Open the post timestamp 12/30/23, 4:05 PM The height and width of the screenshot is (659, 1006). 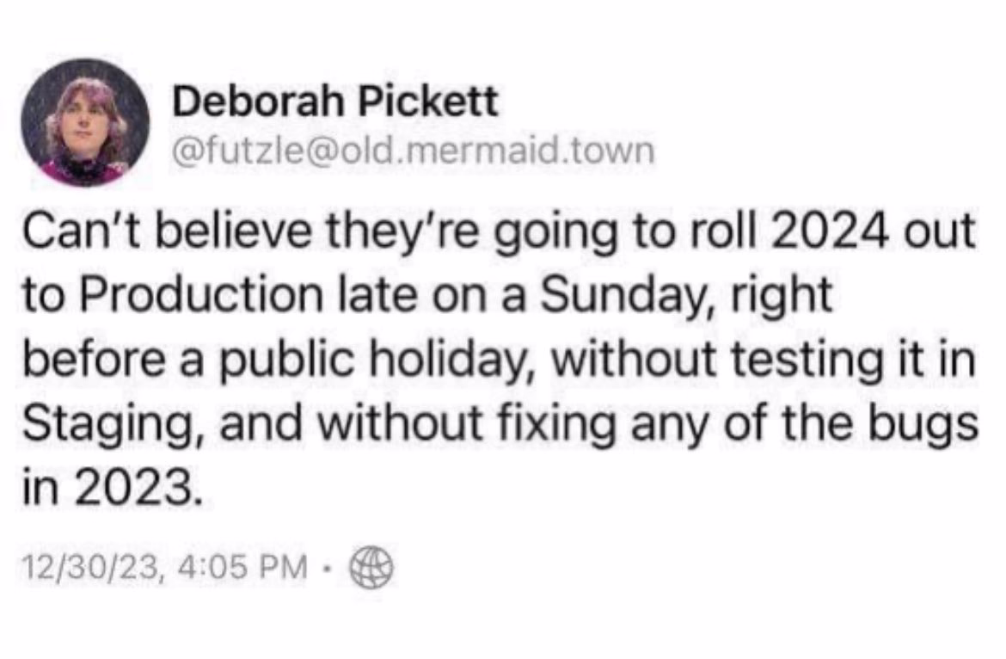[165, 567]
